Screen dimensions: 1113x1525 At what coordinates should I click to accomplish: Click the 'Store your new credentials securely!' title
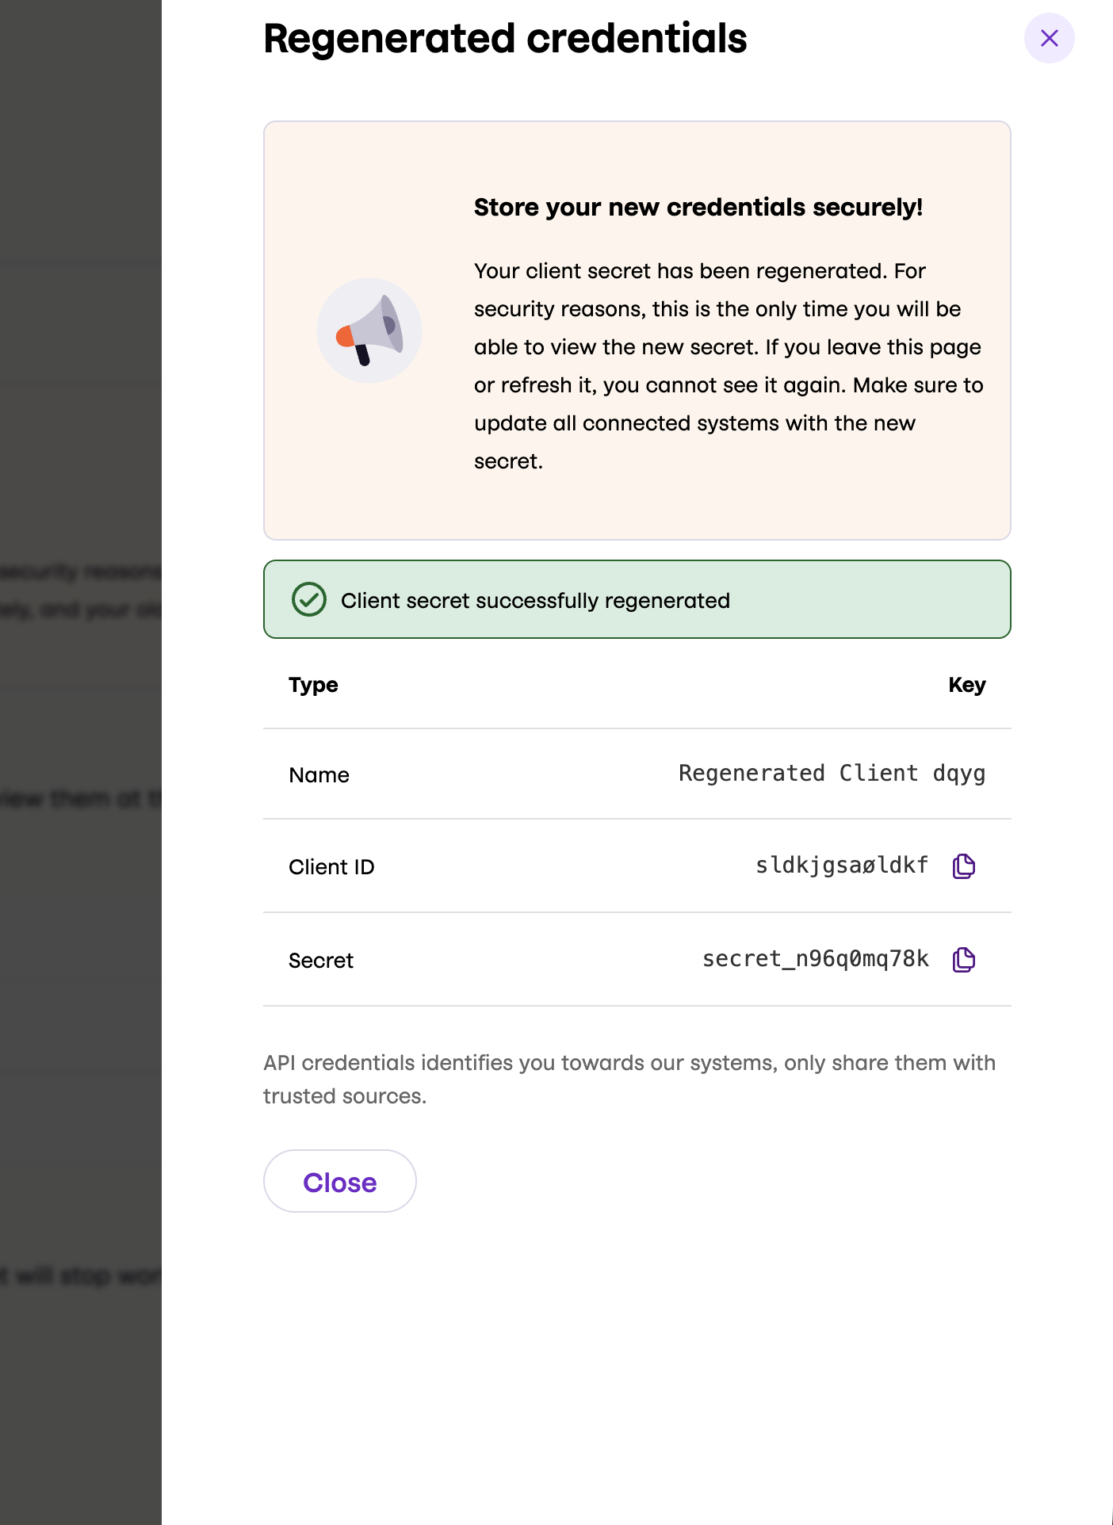pos(698,208)
